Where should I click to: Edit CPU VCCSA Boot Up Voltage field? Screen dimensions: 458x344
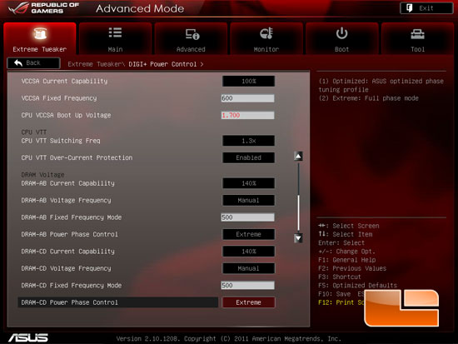pos(247,115)
